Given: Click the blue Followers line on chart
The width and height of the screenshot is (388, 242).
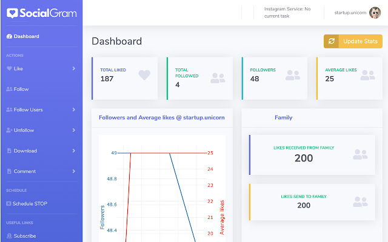Looking at the screenshot, I should coord(182,197).
